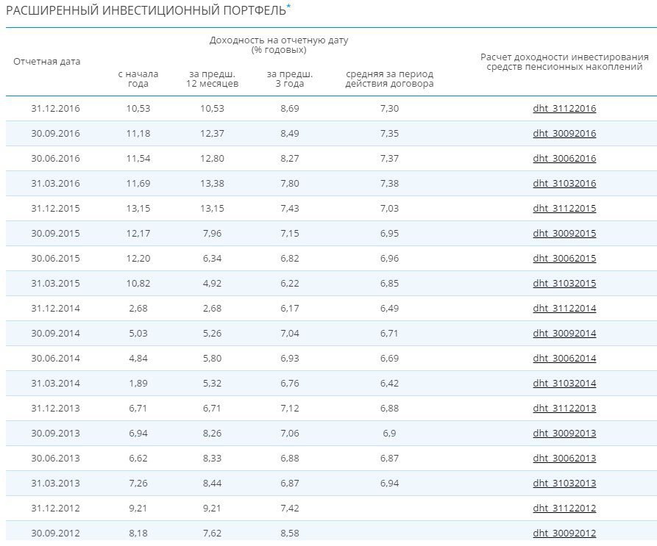This screenshot has height=546, width=657.
Task: Open the dht_31122014 link
Action: tap(564, 309)
